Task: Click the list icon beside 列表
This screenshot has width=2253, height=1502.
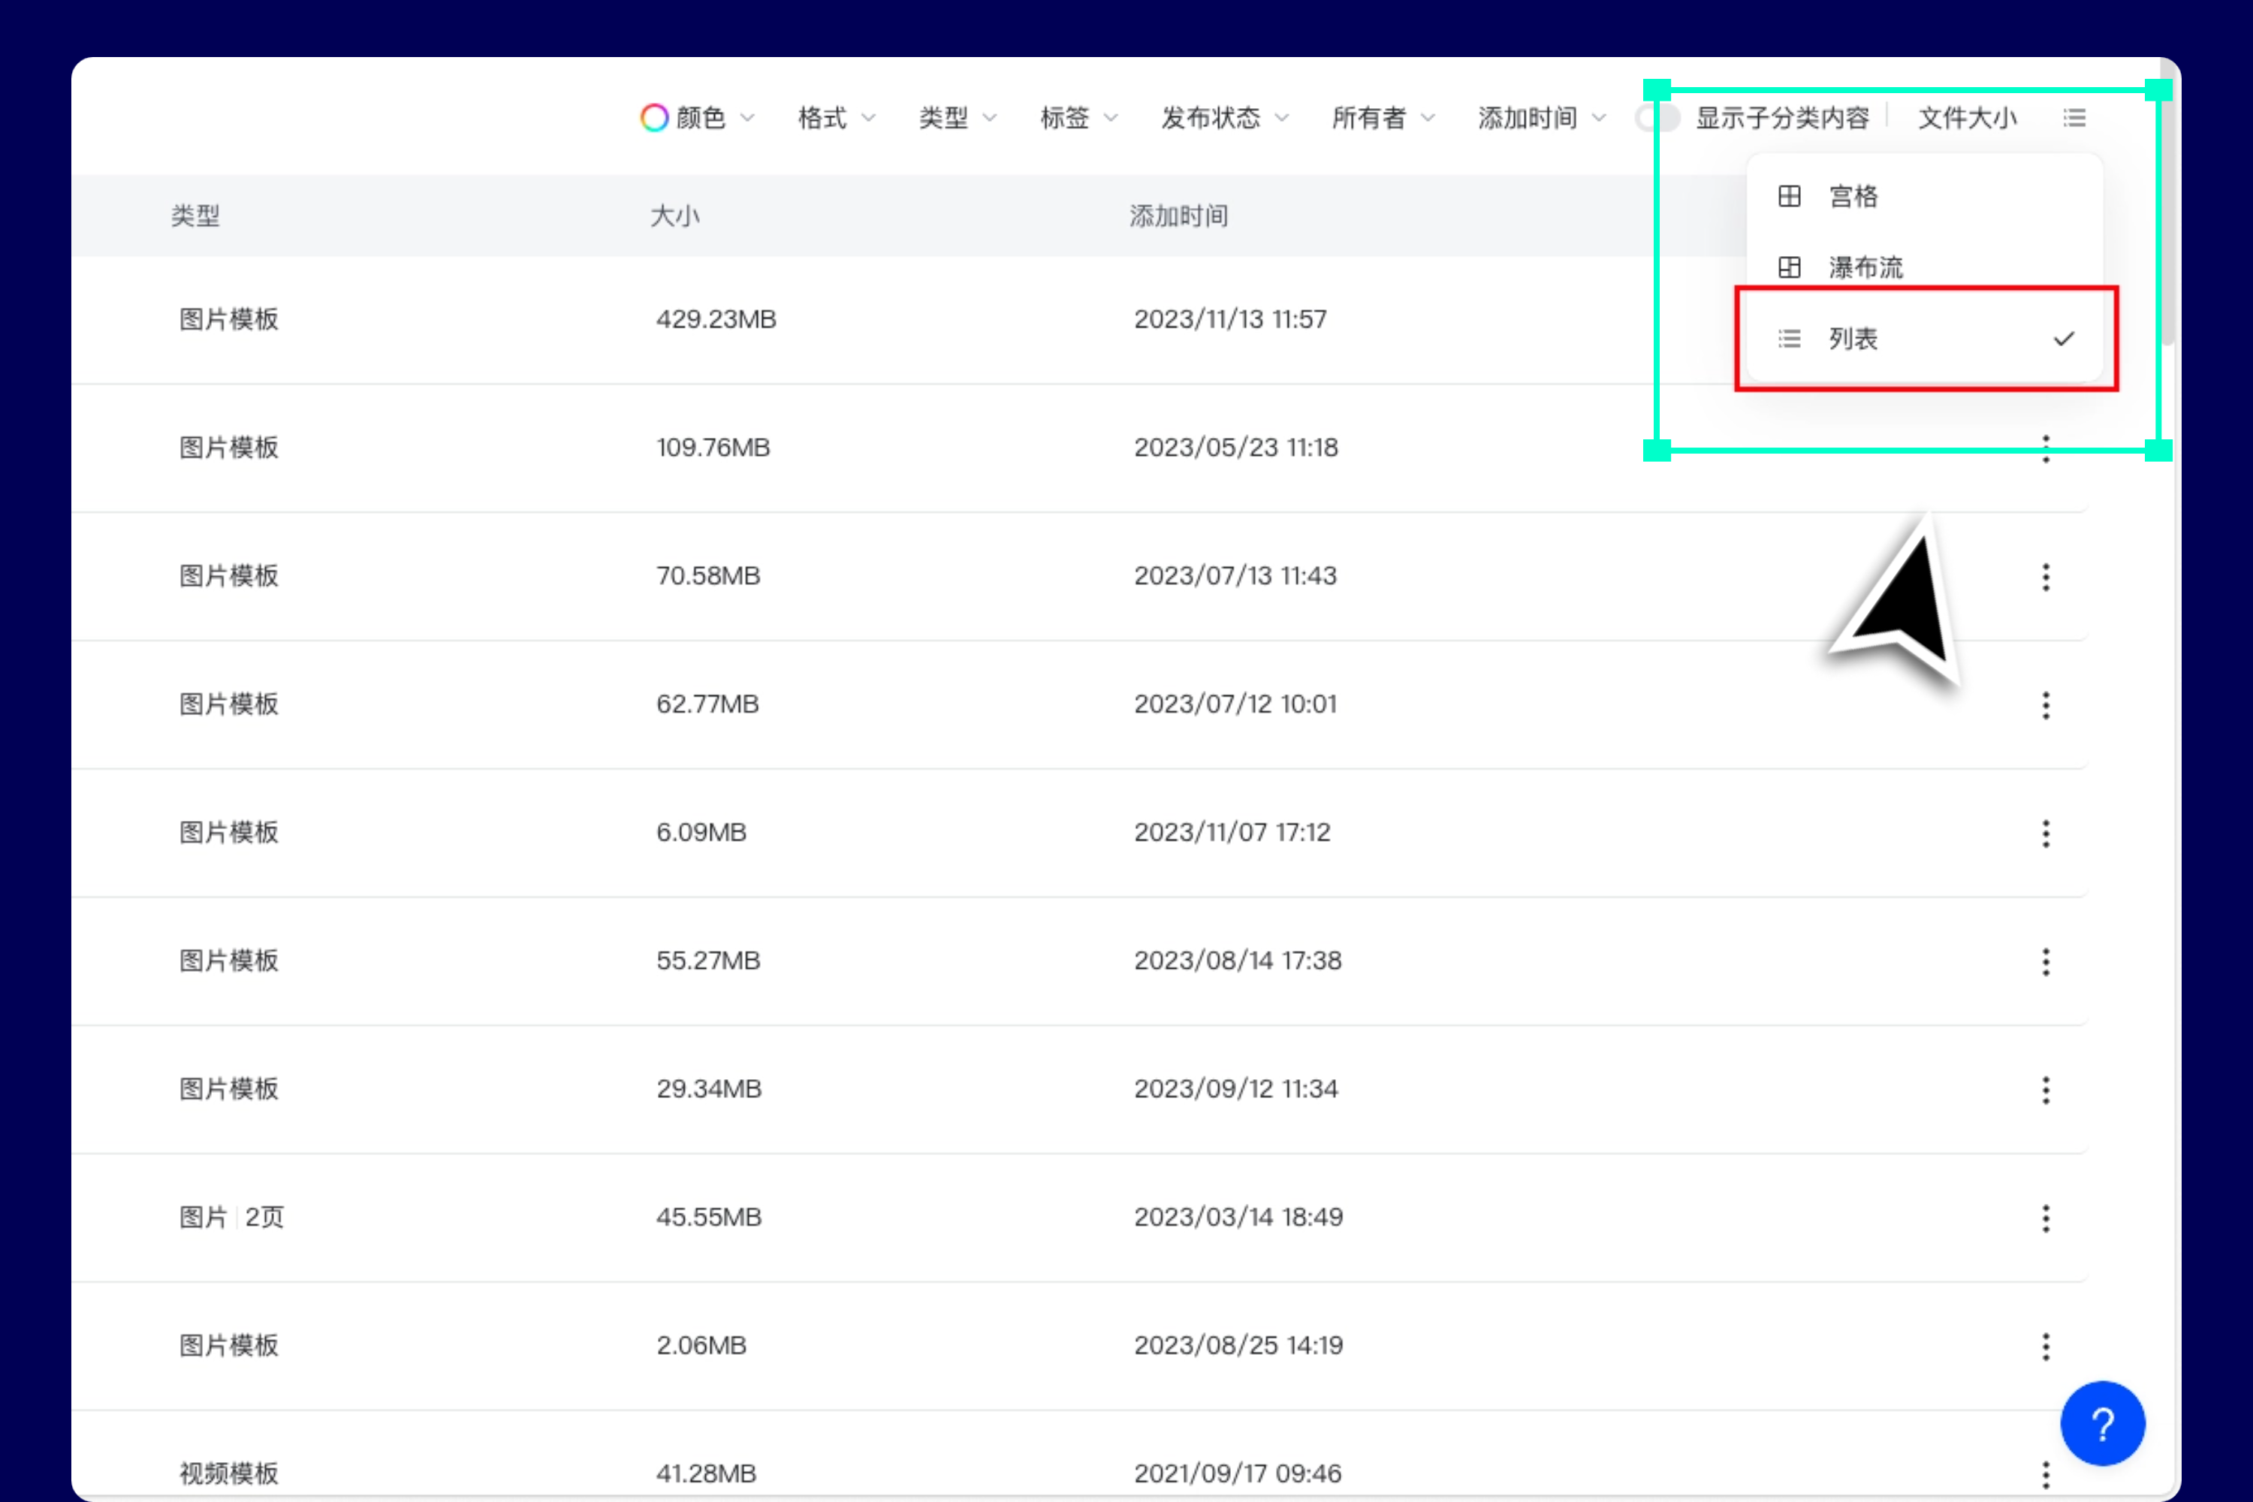Action: coord(1790,338)
